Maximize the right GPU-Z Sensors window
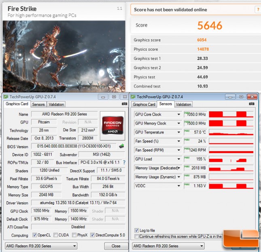This screenshot has width=261, height=252. point(241,97)
